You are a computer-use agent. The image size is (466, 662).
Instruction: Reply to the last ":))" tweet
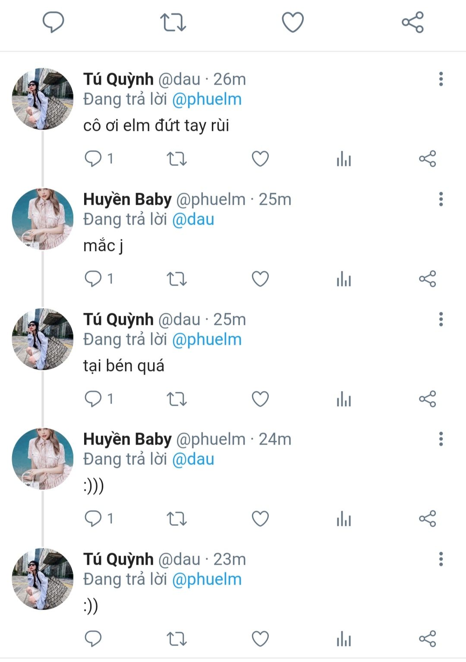tap(93, 639)
